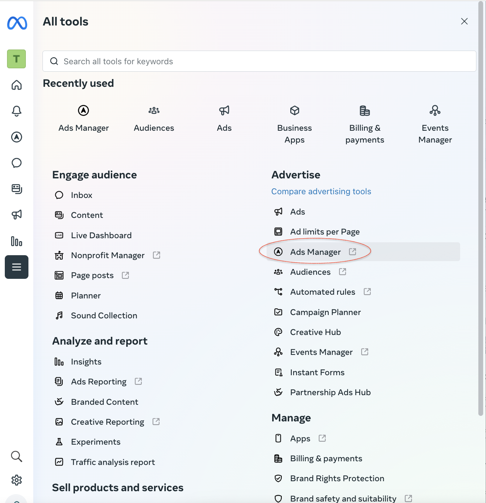Screen dimensions: 486x503
Task: Click the search magnifier in the sidebar
Action: pyautogui.click(x=17, y=456)
